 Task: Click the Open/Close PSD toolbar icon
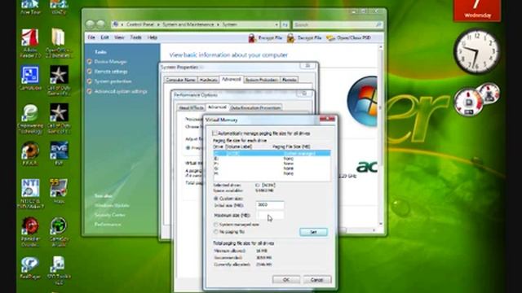330,38
